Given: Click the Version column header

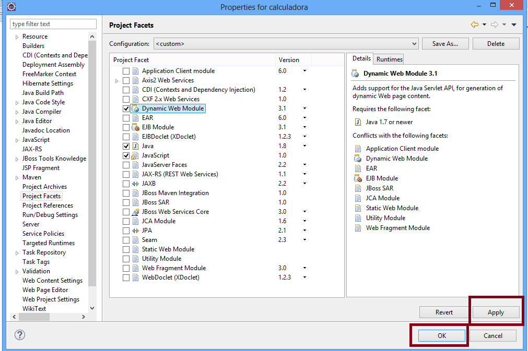Looking at the screenshot, I should coord(294,60).
